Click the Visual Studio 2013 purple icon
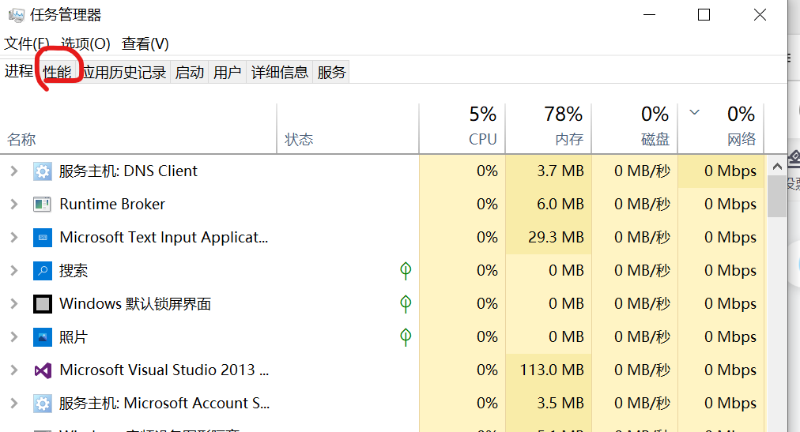Viewport: 800px width, 432px height. tap(43, 370)
